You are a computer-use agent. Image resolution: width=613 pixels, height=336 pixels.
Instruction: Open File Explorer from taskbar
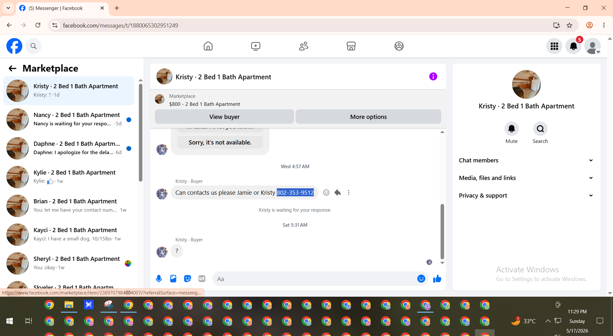(x=69, y=305)
